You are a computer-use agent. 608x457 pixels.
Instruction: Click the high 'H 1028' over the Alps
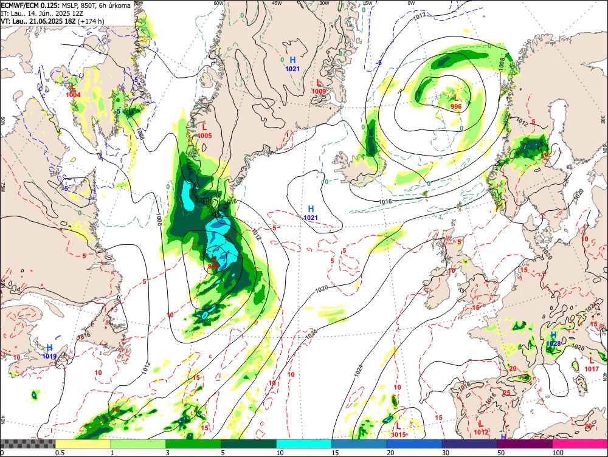tap(553, 338)
